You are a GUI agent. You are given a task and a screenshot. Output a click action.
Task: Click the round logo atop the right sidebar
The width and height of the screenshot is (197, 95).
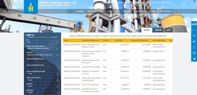click(x=194, y=24)
